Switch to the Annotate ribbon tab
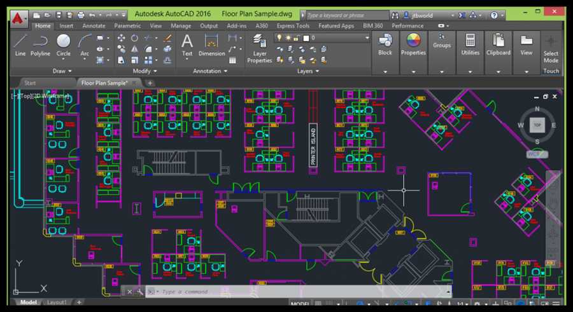Screen dimensions: 573x312 94,26
